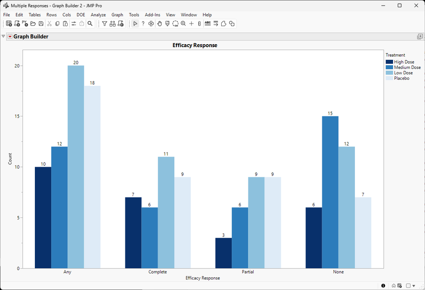Screen dimensions: 425x290
Task: Click the Search magnifying glass icon
Action: [90, 24]
